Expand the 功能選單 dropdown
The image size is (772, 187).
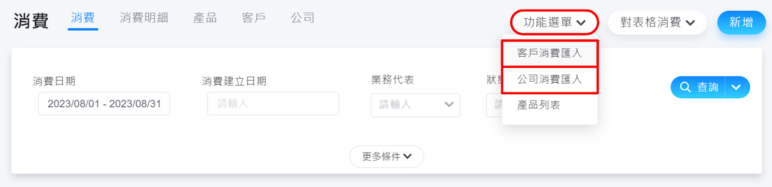[x=554, y=23]
